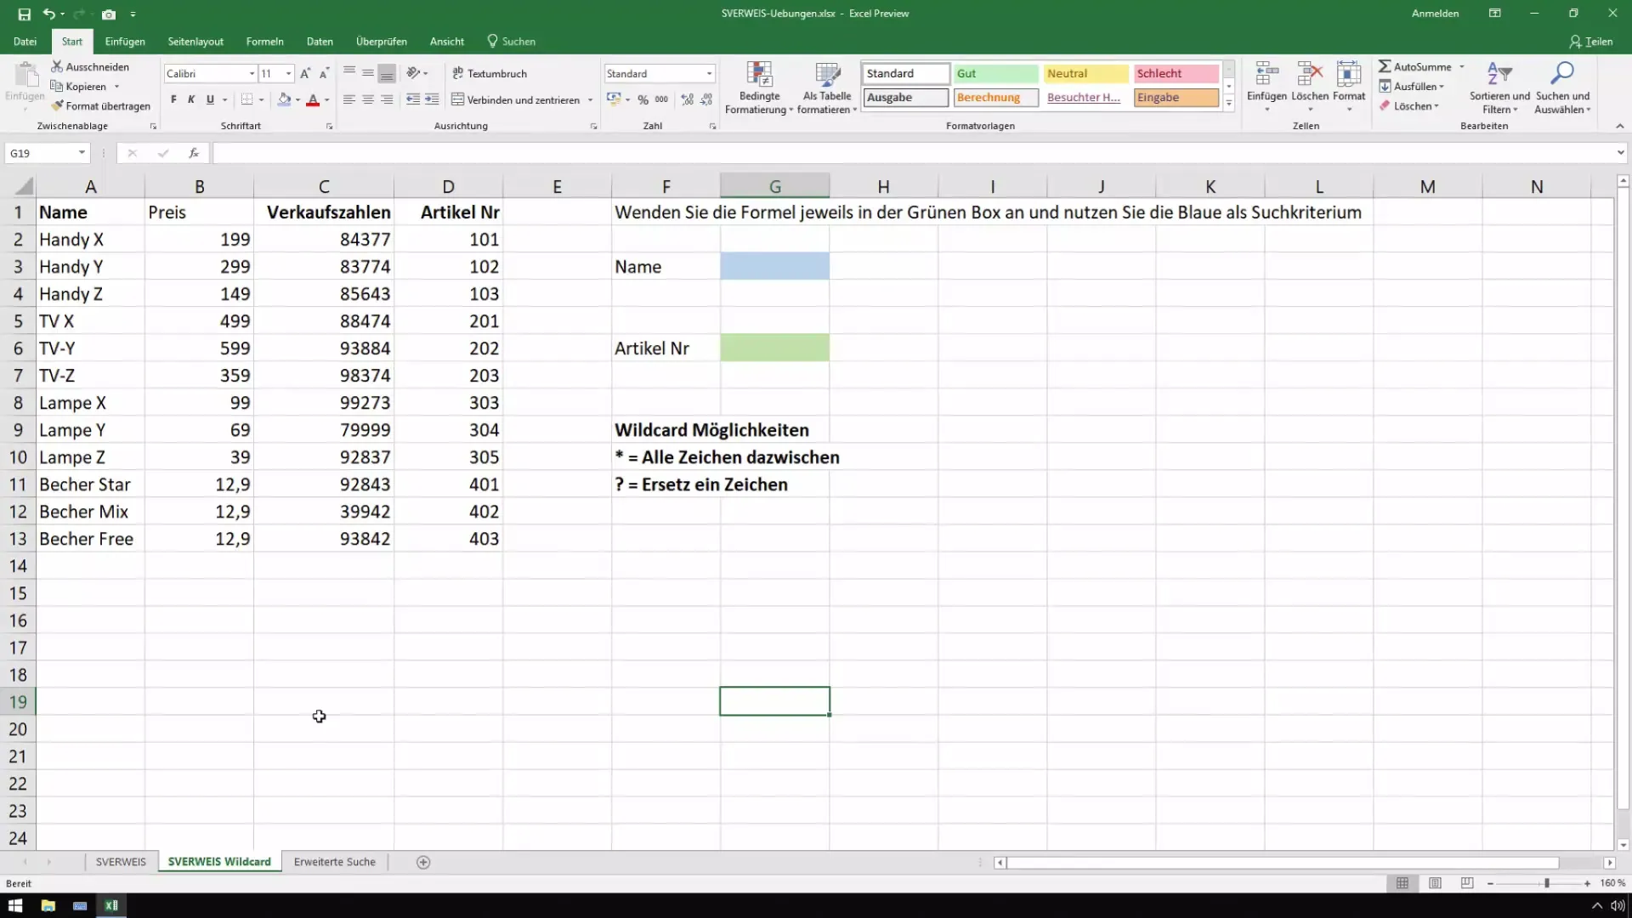Apply the Schlecht cell style
The height and width of the screenshot is (918, 1632).
(x=1176, y=74)
